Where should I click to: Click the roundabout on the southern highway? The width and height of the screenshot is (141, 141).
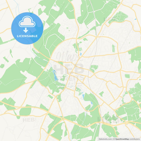[63, 119]
